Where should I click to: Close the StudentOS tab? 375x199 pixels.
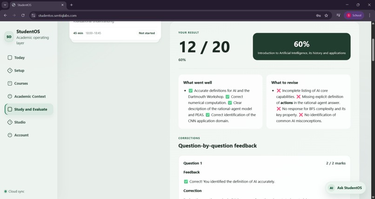click(x=62, y=5)
